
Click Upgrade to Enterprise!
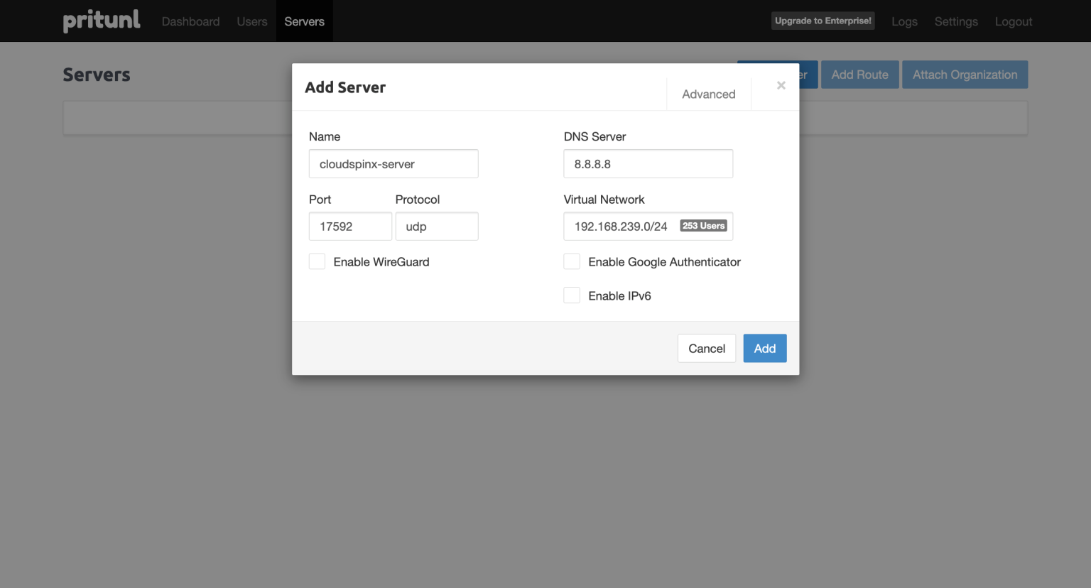pyautogui.click(x=823, y=21)
